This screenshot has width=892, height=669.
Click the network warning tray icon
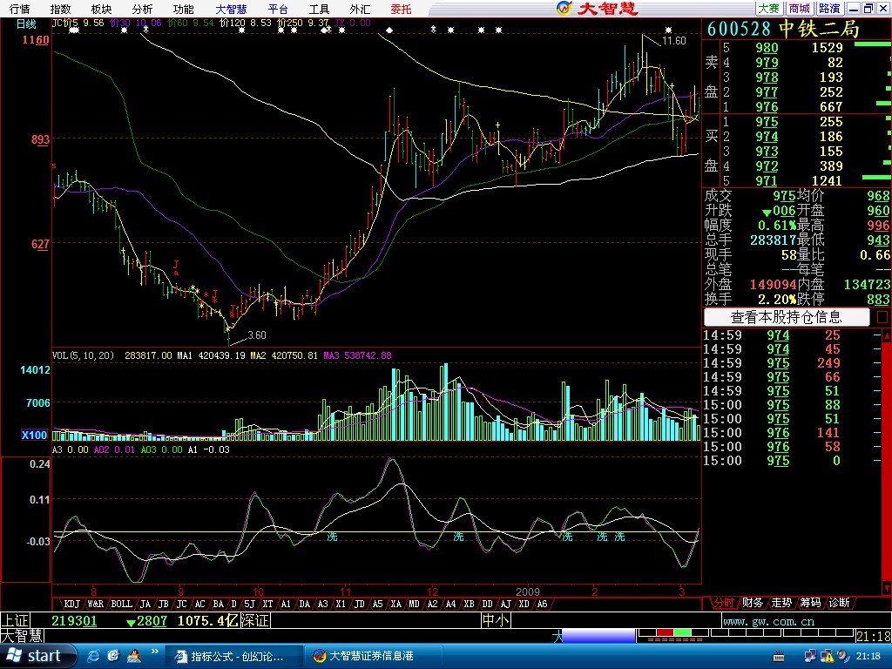[x=826, y=657]
